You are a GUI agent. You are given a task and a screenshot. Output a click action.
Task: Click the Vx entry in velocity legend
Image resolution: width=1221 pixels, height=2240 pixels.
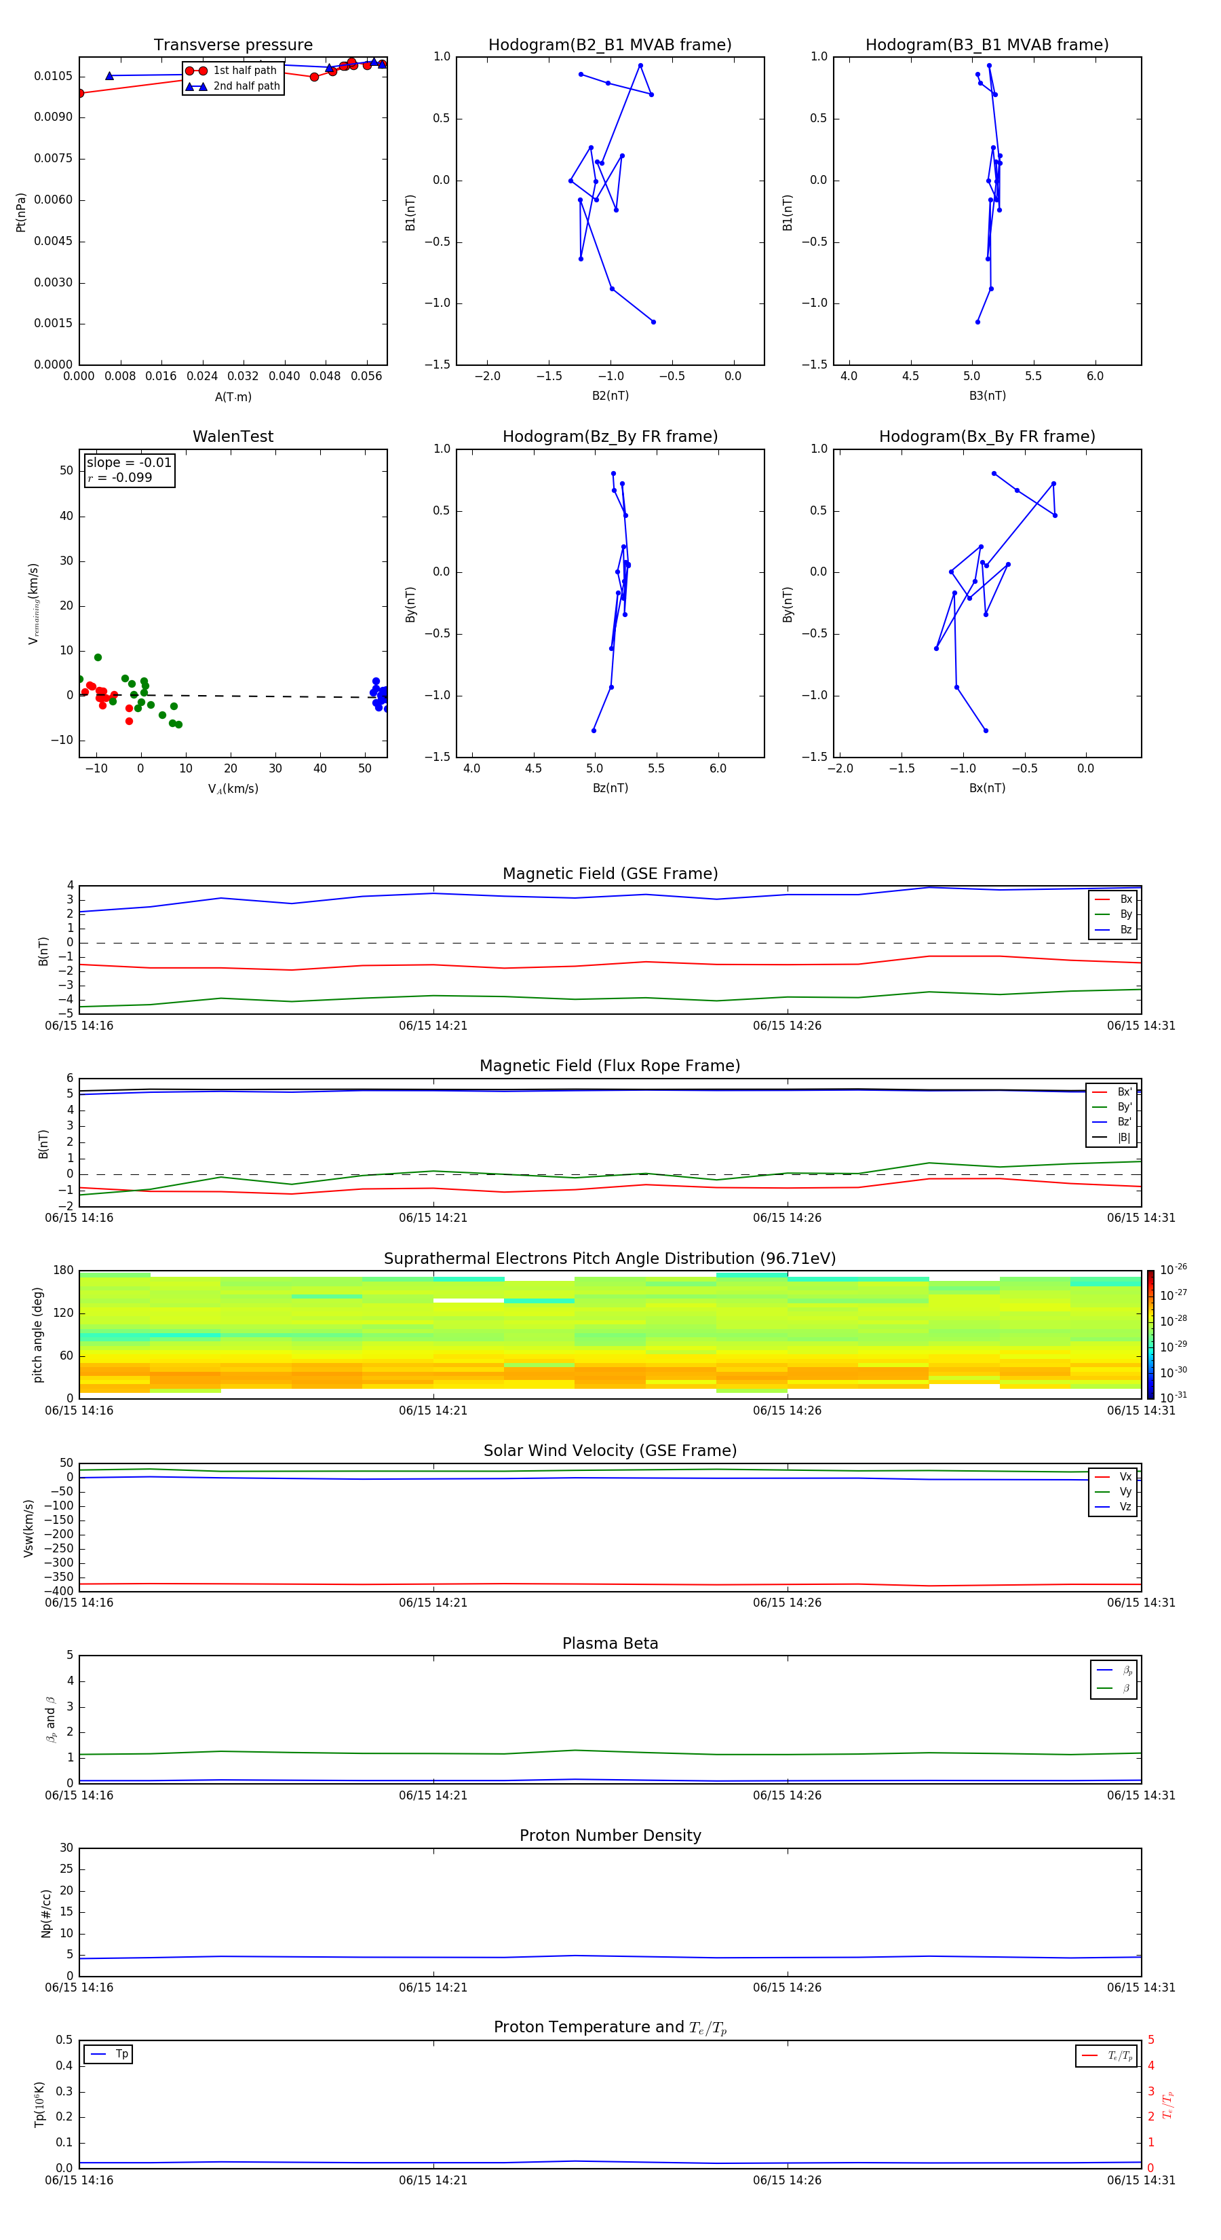tap(1113, 1476)
